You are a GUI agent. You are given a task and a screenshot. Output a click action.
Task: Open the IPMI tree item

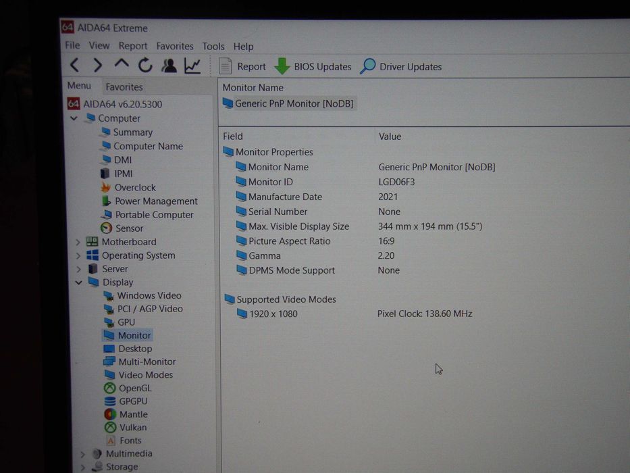pos(117,174)
